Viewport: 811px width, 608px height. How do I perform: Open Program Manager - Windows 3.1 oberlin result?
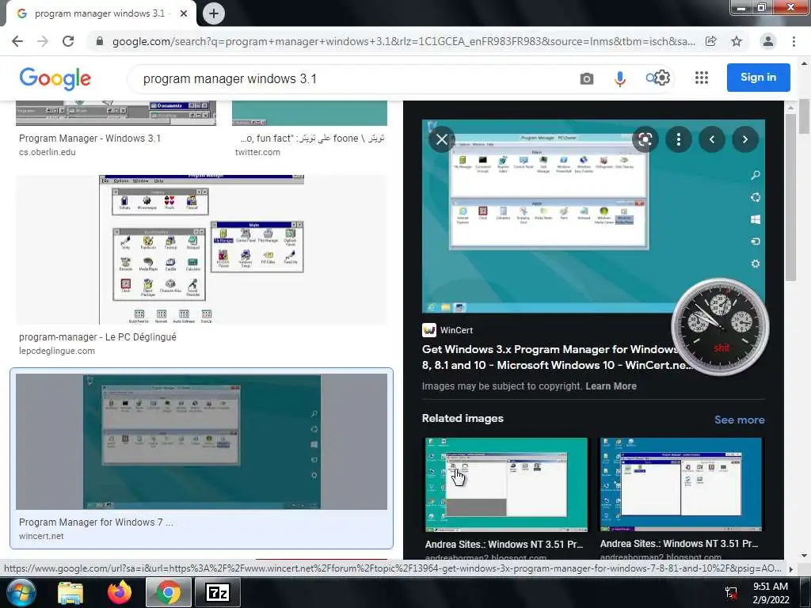point(90,139)
